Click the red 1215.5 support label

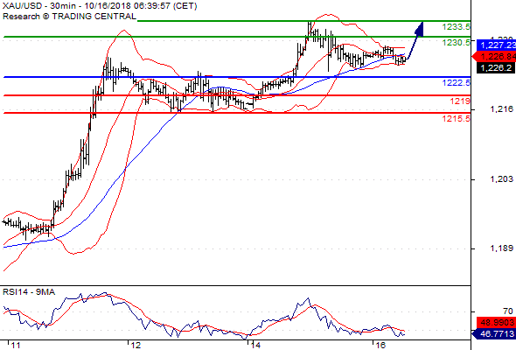coord(457,118)
